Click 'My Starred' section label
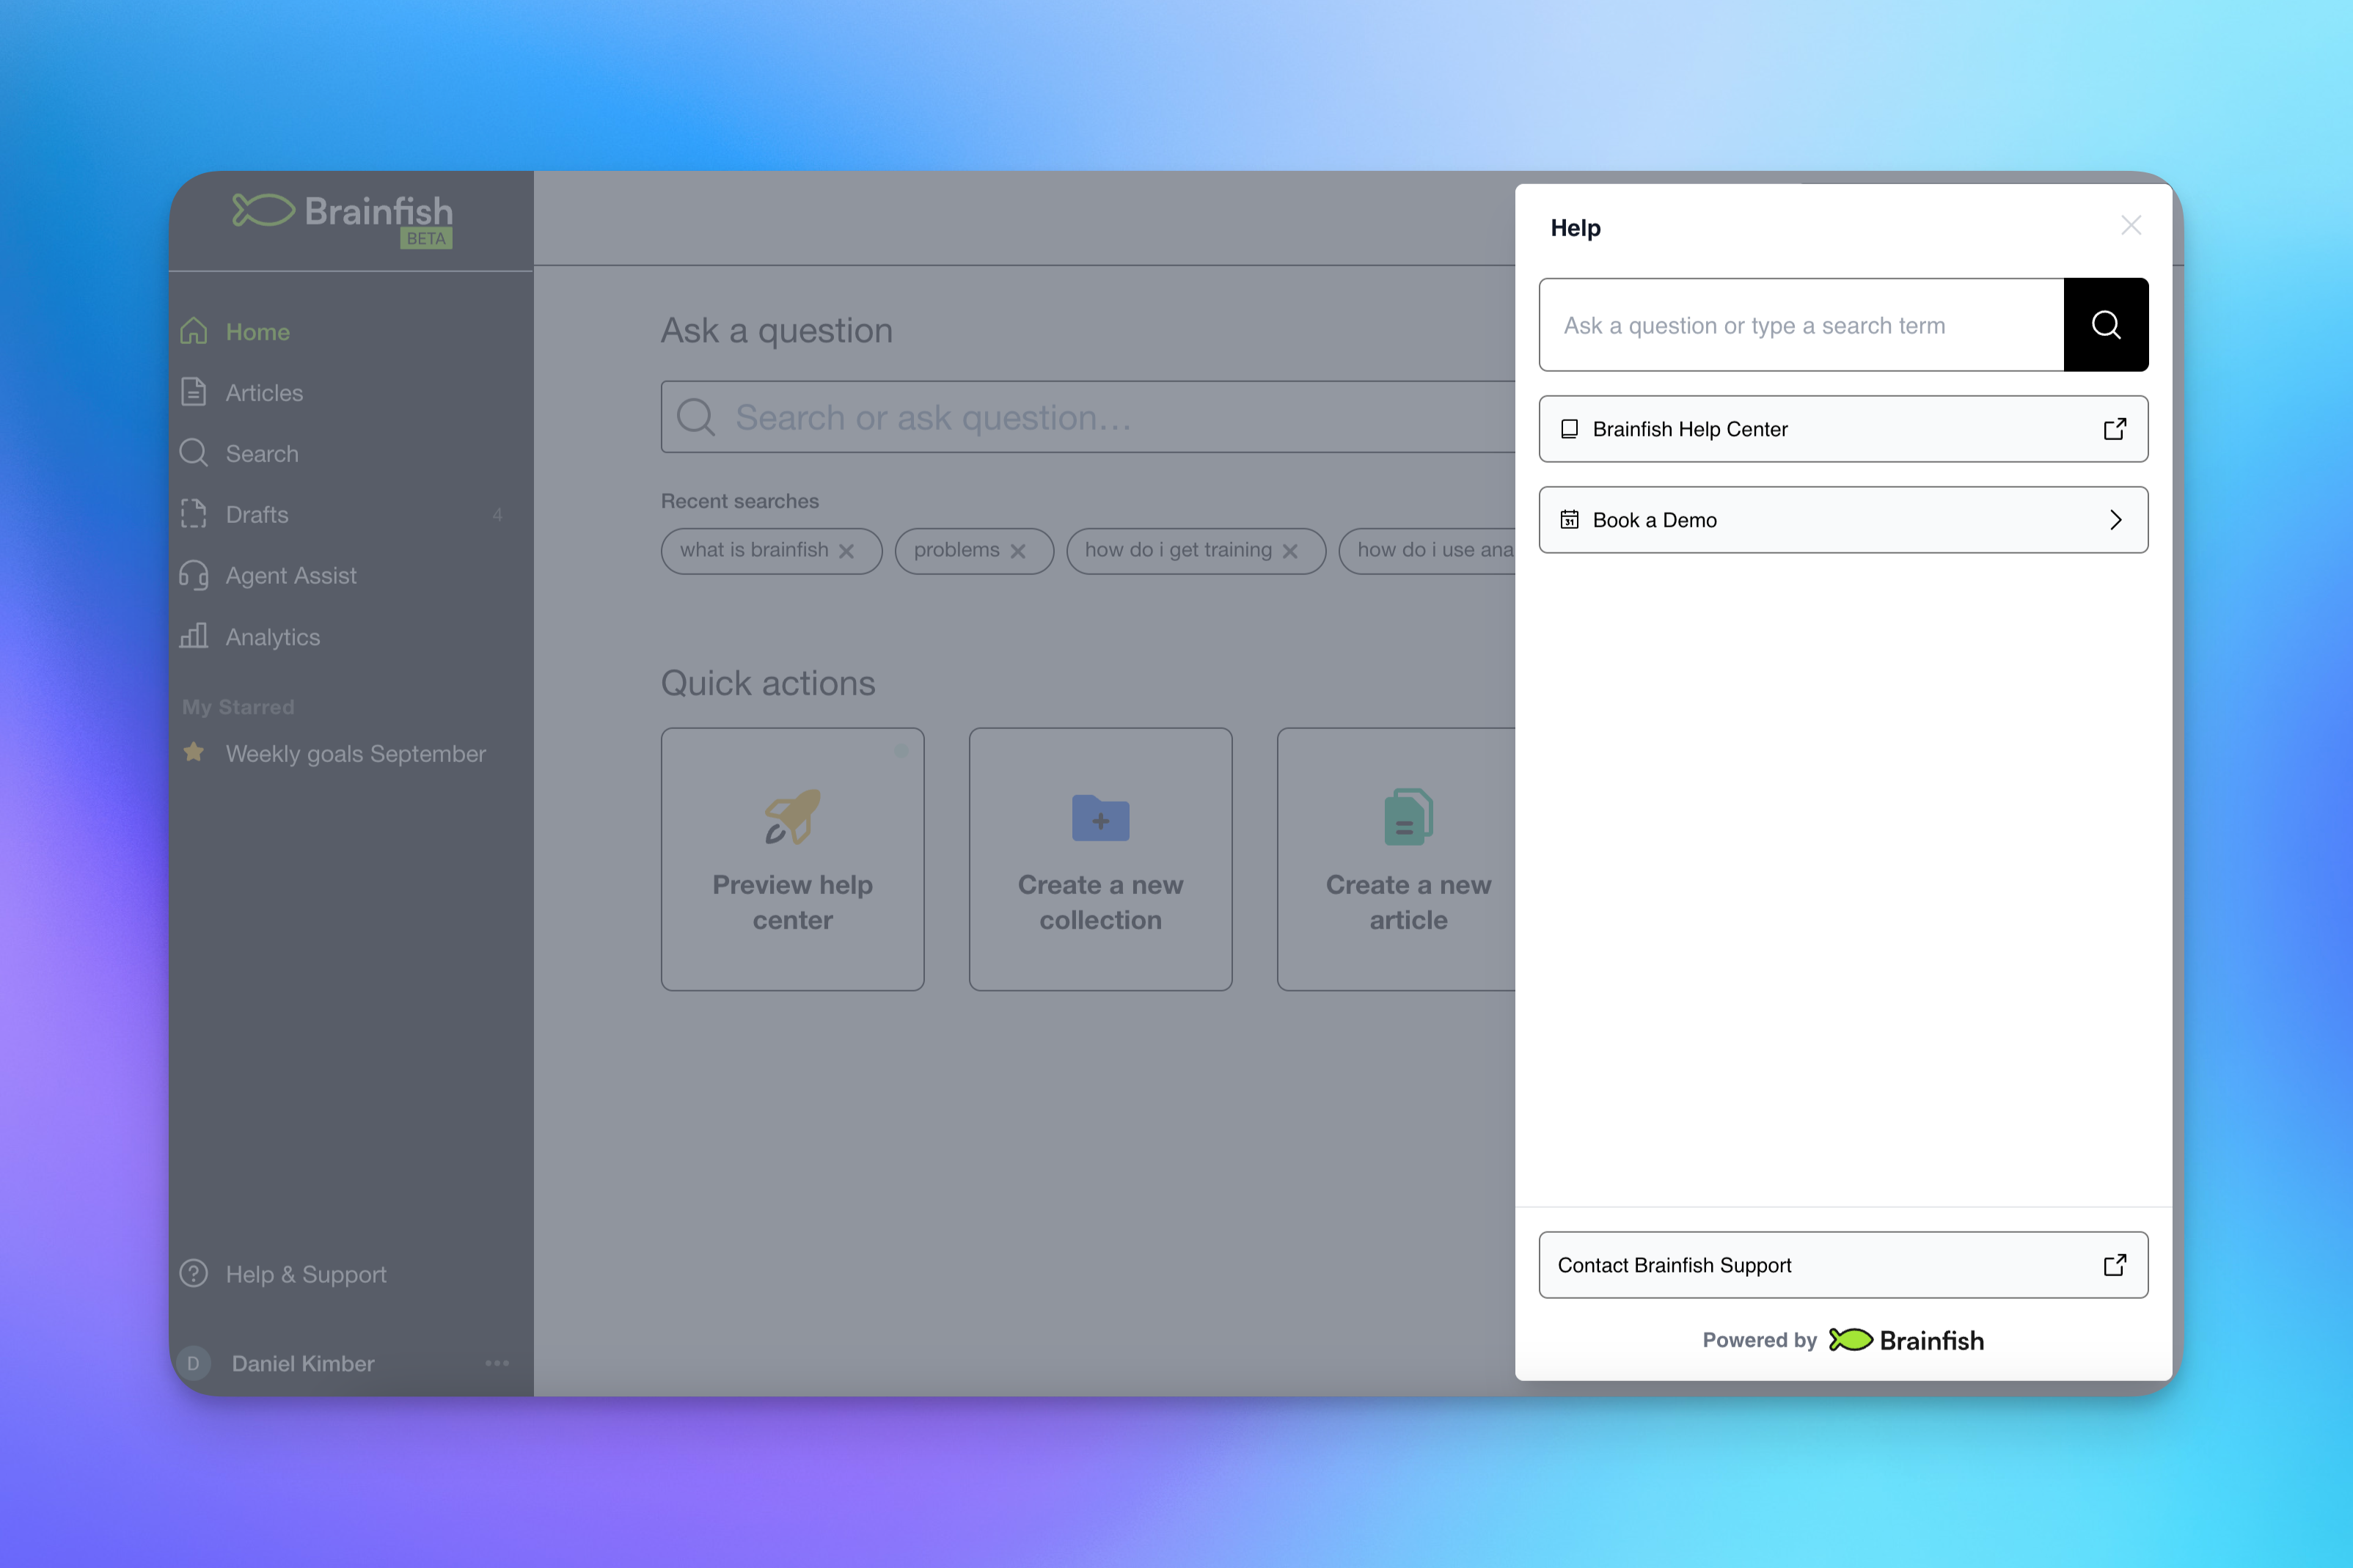 point(238,707)
